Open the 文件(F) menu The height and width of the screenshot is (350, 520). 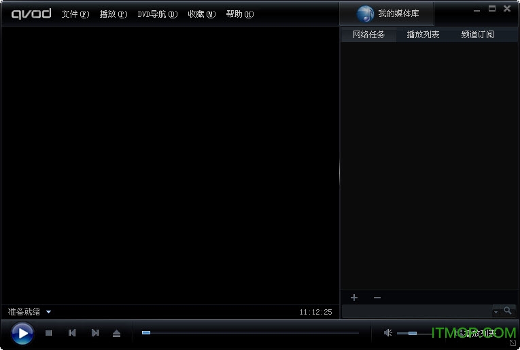pos(75,14)
